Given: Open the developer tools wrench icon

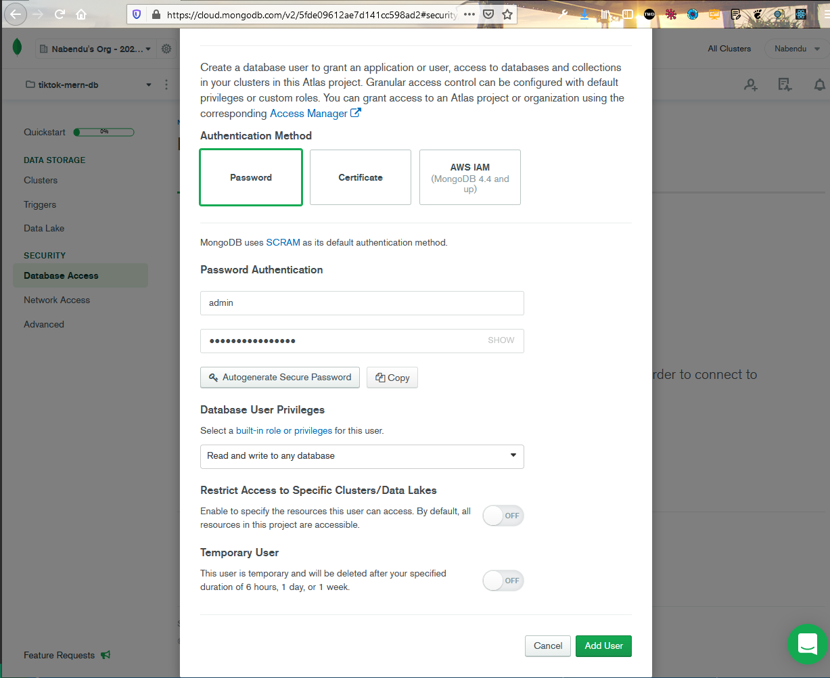Looking at the screenshot, I should [x=563, y=14].
